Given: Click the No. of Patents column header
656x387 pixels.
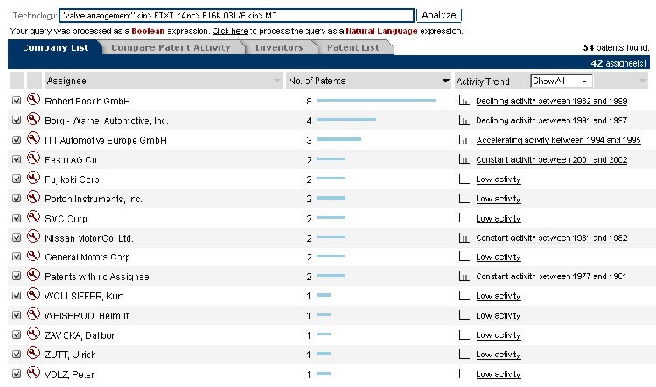Looking at the screenshot, I should click(368, 81).
